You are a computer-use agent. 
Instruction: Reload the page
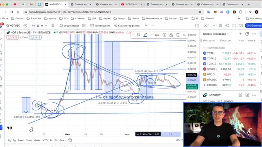coord(12,12)
